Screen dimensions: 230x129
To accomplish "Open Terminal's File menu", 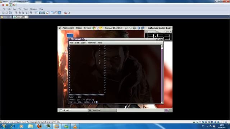I will [x=72, y=43].
